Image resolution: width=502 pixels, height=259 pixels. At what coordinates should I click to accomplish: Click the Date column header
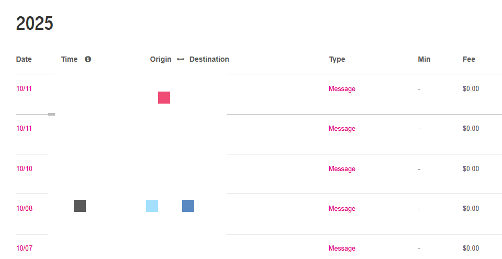click(24, 59)
